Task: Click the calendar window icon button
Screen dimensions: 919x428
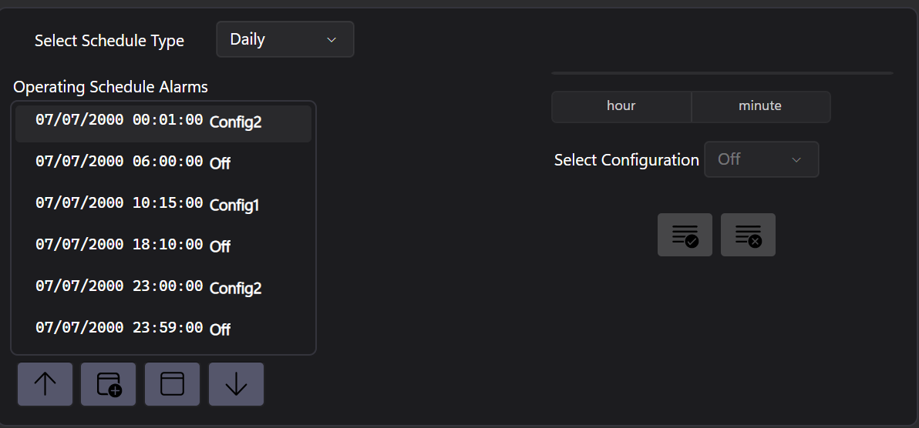Action: coord(173,384)
